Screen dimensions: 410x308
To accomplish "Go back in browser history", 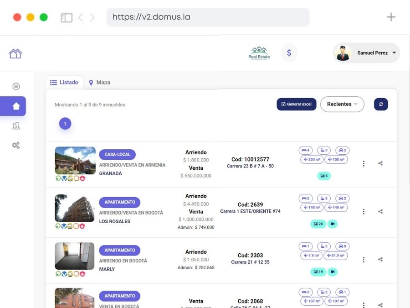I will tap(81, 17).
